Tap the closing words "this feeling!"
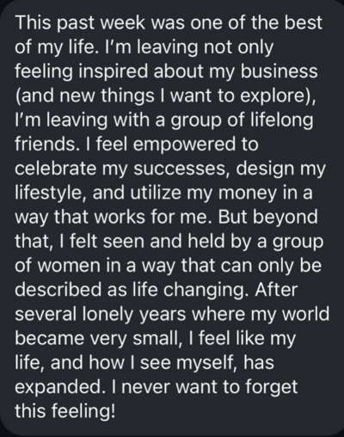344x437 pixels. 65,411
